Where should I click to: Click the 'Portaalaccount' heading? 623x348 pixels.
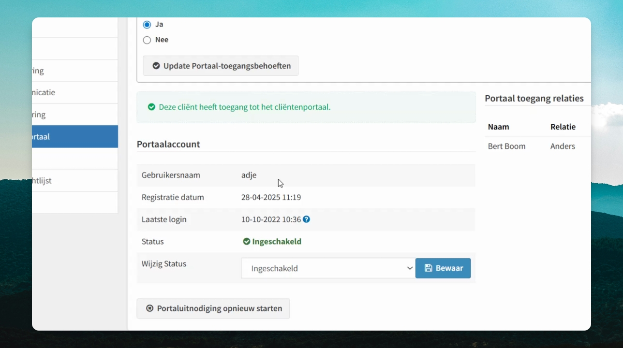coord(168,144)
